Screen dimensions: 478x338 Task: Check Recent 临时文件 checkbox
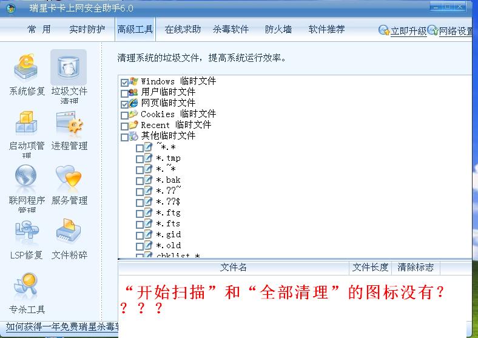coord(124,127)
